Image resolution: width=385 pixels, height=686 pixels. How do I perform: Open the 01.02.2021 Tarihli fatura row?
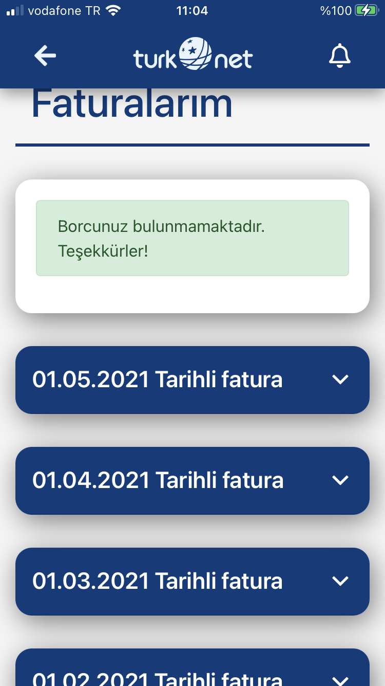click(x=192, y=667)
